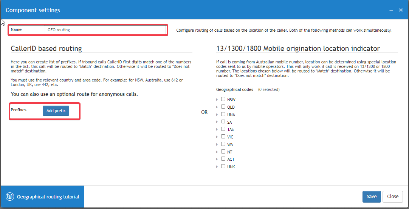Tick the ACT checkbox

tap(223, 159)
